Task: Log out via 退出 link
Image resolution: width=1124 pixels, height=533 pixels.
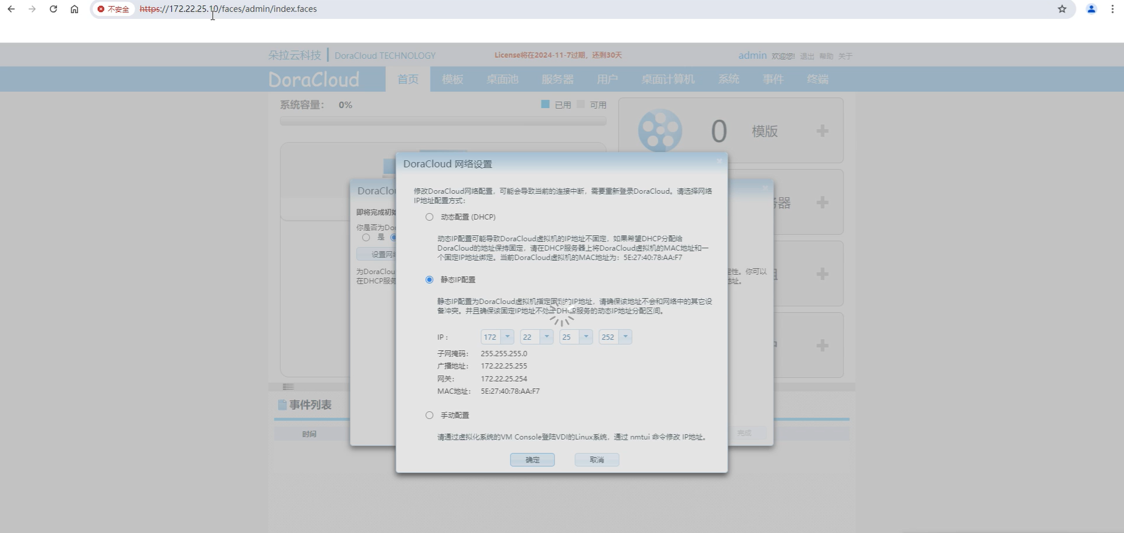Action: click(x=807, y=56)
